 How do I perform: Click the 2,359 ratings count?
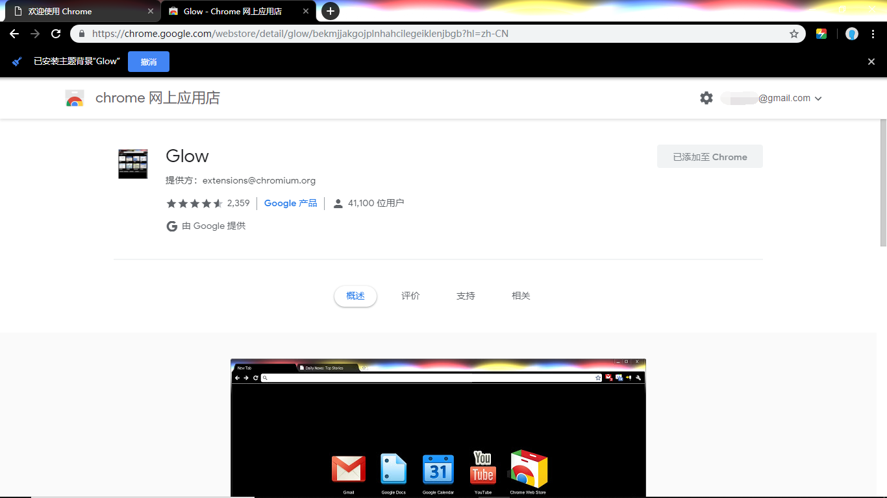point(238,204)
